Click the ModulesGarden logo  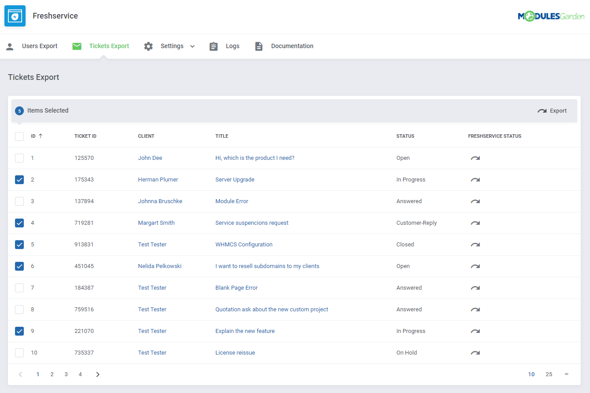(x=551, y=16)
